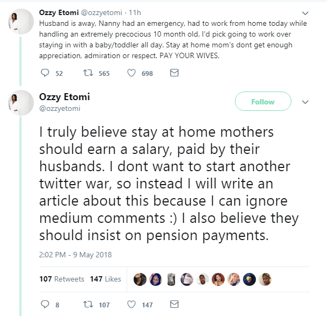Viewport: 327px width, 316px height.
Task: Reply to the top tweet via comment icon
Action: coord(45,73)
